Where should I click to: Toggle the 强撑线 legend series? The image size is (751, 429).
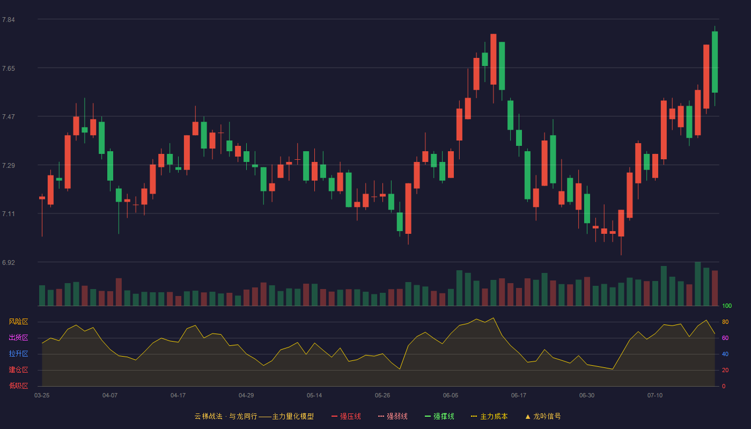pyautogui.click(x=439, y=416)
